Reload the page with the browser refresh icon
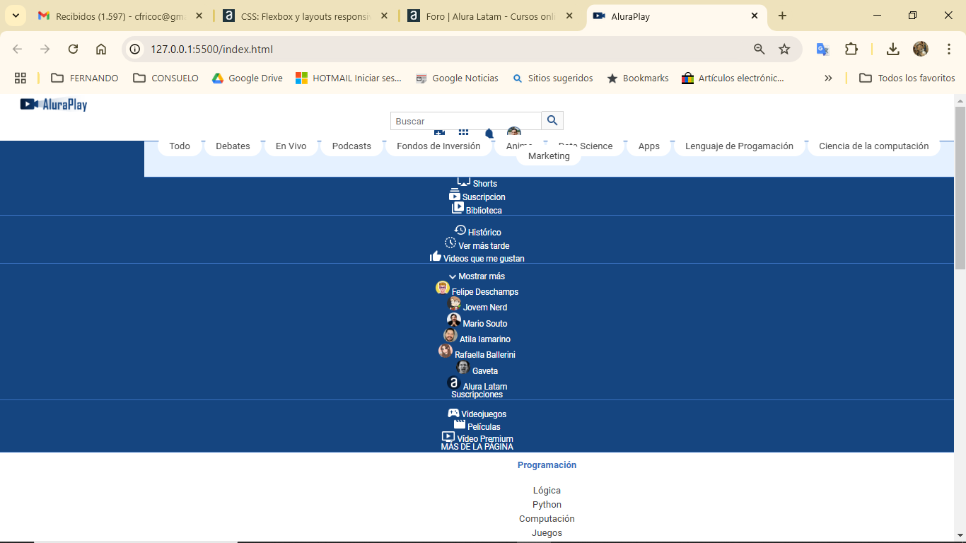The image size is (966, 543). tap(73, 49)
